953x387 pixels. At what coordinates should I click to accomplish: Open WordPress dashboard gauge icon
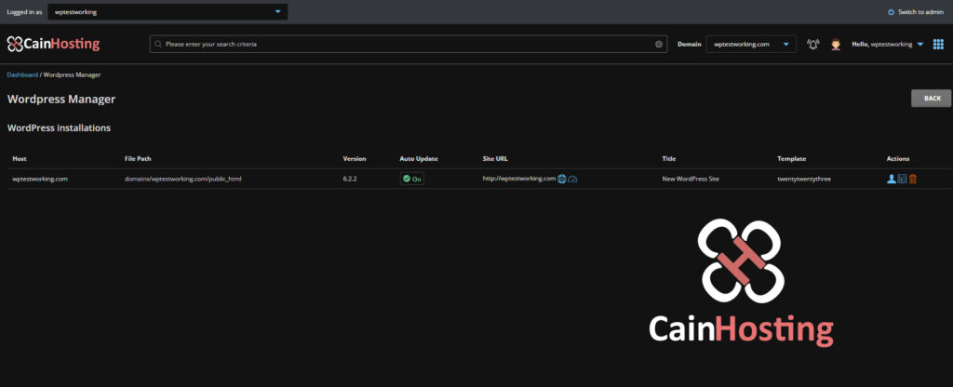pos(572,180)
